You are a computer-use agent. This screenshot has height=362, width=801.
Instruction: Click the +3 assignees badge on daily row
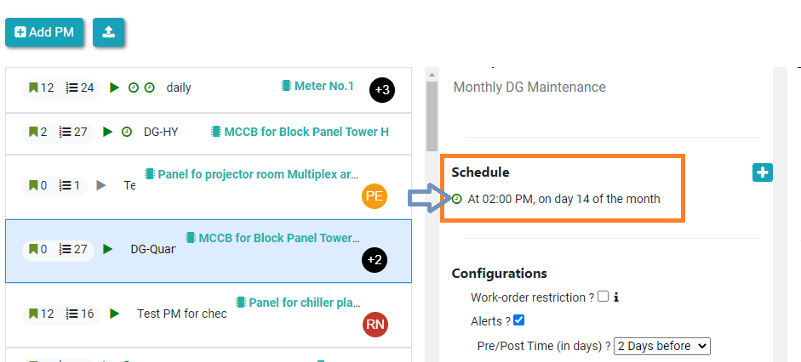point(382,89)
